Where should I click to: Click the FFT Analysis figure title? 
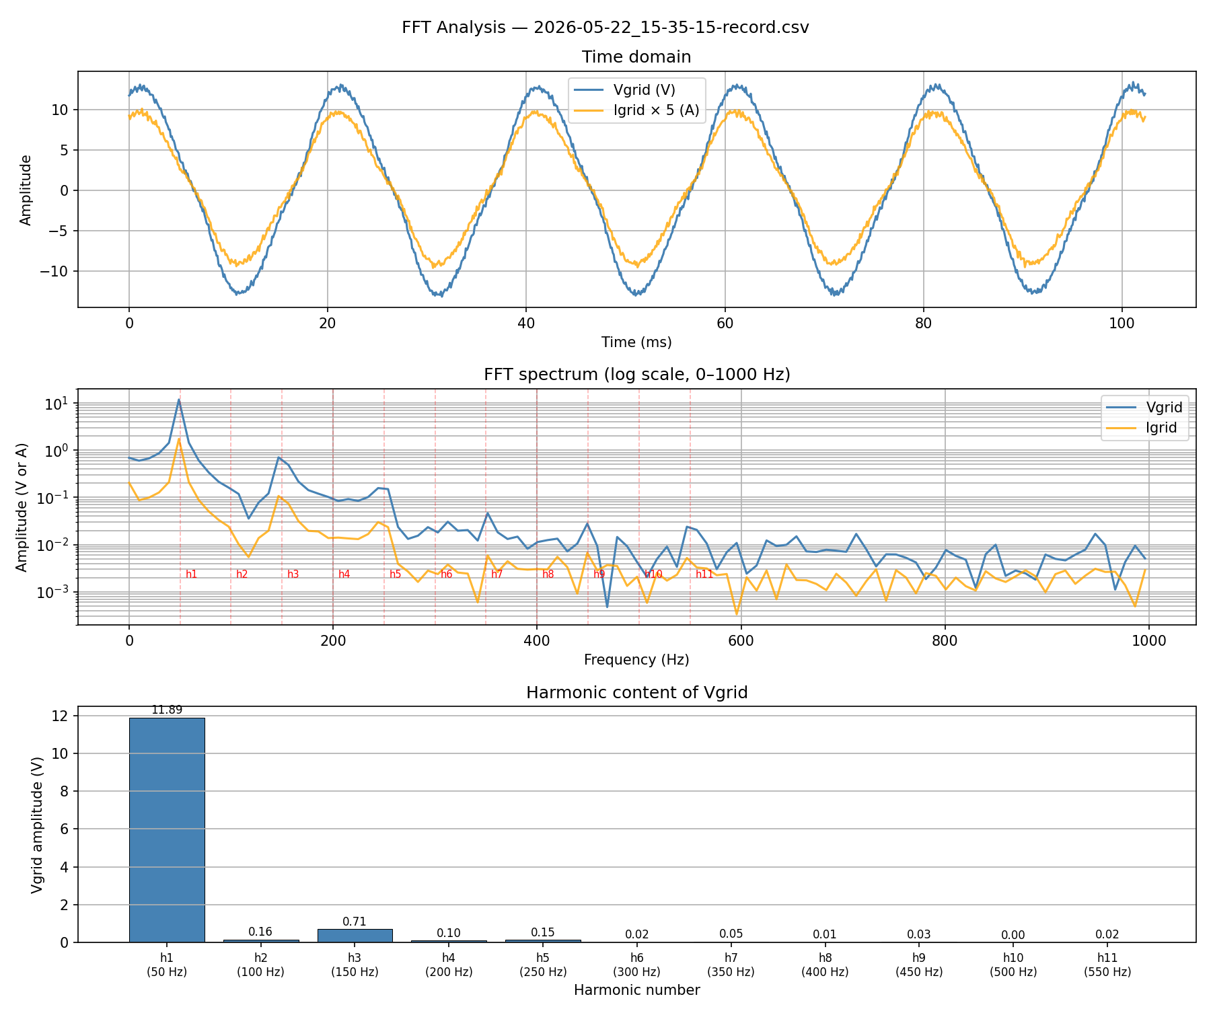tap(605, 28)
